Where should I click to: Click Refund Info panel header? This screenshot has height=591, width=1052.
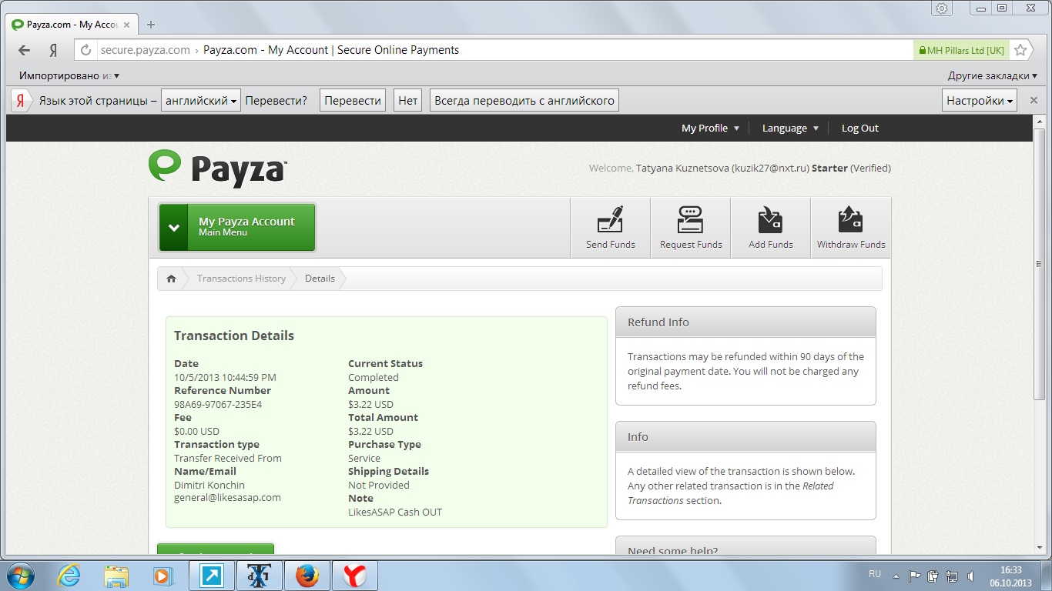click(x=745, y=322)
